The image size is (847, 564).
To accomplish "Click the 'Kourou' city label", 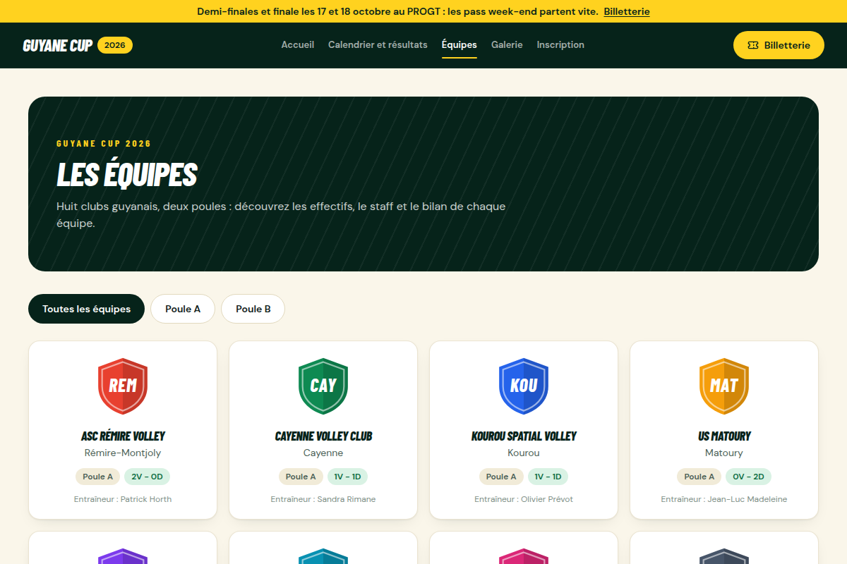I will pyautogui.click(x=524, y=453).
